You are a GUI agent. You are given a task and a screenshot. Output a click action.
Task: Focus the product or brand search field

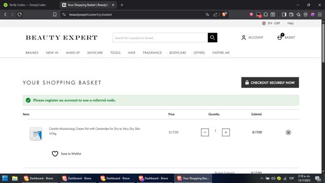[x=160, y=38]
